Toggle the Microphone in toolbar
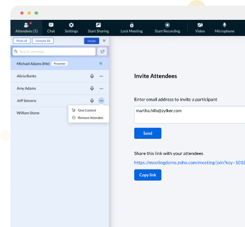 pos(225,28)
